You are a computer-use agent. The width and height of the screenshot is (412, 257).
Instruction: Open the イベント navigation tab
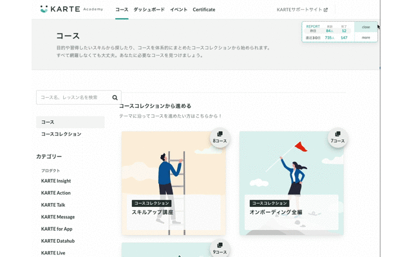[179, 10]
